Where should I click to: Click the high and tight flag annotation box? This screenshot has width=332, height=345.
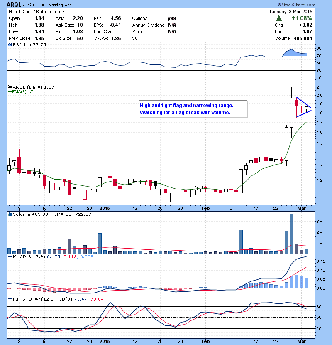coord(193,109)
